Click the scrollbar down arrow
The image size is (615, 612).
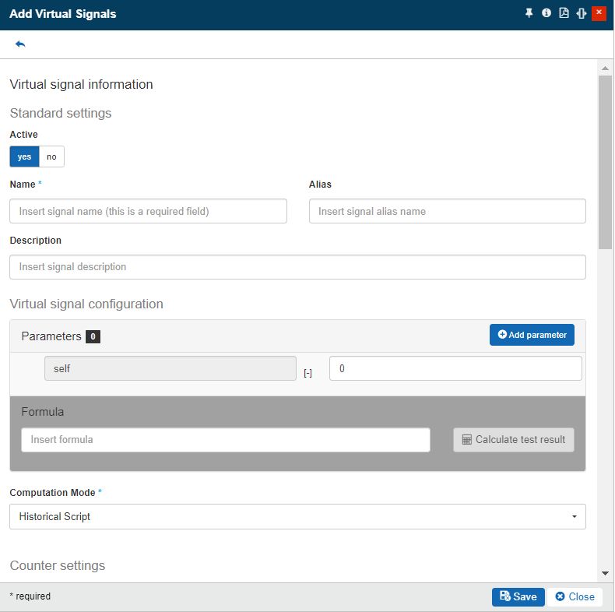point(605,574)
